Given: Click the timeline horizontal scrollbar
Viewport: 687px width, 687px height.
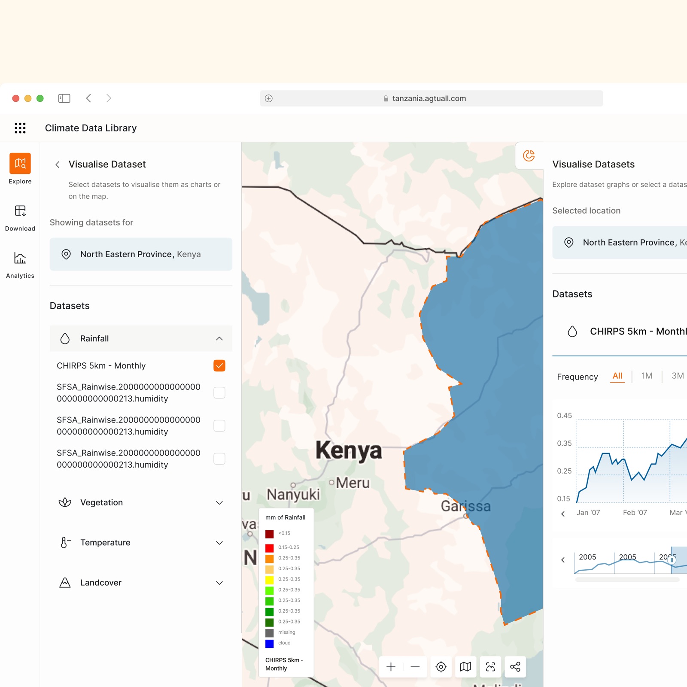Looking at the screenshot, I should tap(627, 580).
